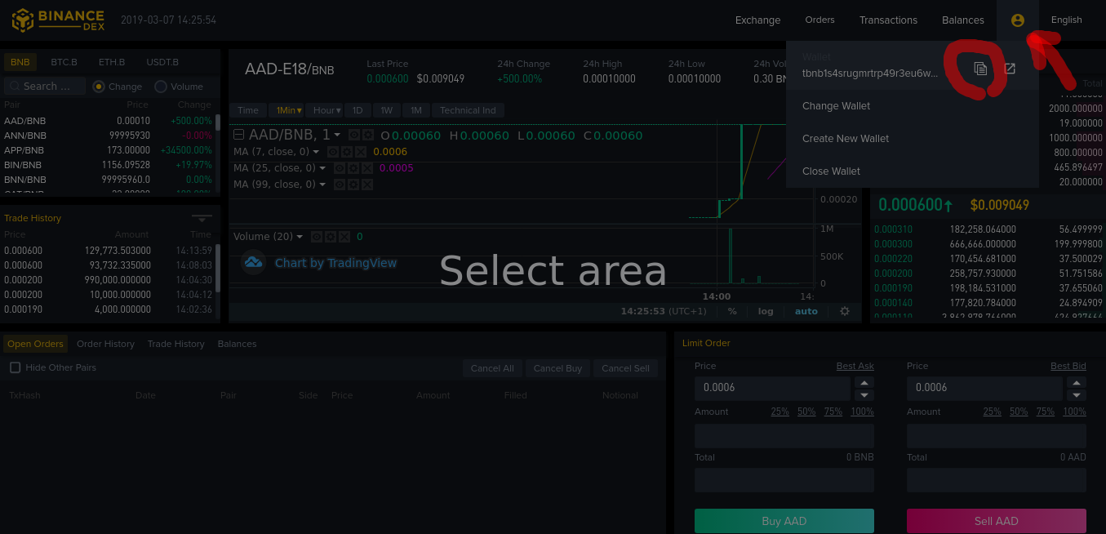The width and height of the screenshot is (1106, 534).
Task: Choose Change Wallet from the menu
Action: [836, 106]
